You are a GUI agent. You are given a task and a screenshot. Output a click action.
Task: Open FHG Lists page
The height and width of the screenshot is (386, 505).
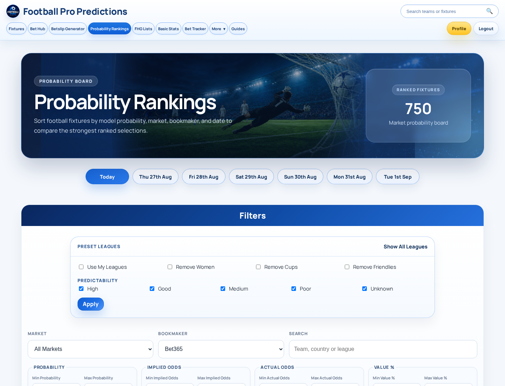(143, 29)
